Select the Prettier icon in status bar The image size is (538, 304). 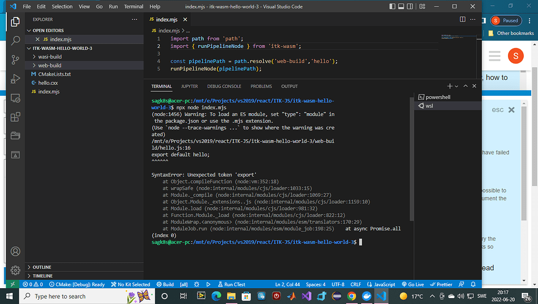441,284
